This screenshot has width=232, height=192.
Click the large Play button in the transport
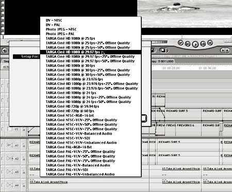(x=195, y=44)
